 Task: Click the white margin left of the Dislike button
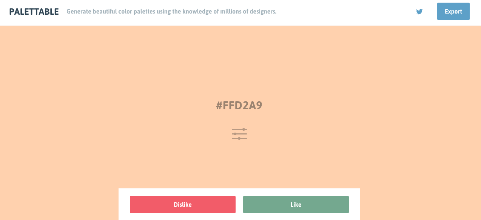pos(124,205)
